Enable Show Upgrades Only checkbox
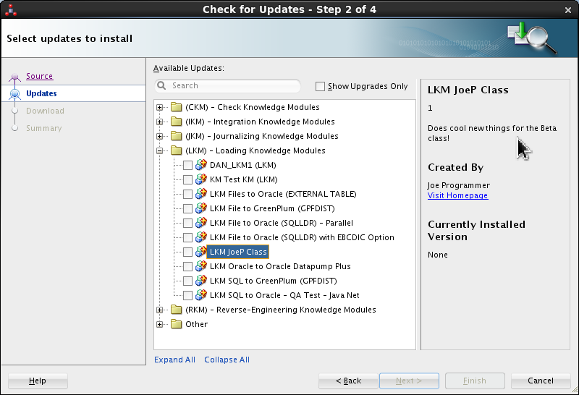 click(320, 86)
